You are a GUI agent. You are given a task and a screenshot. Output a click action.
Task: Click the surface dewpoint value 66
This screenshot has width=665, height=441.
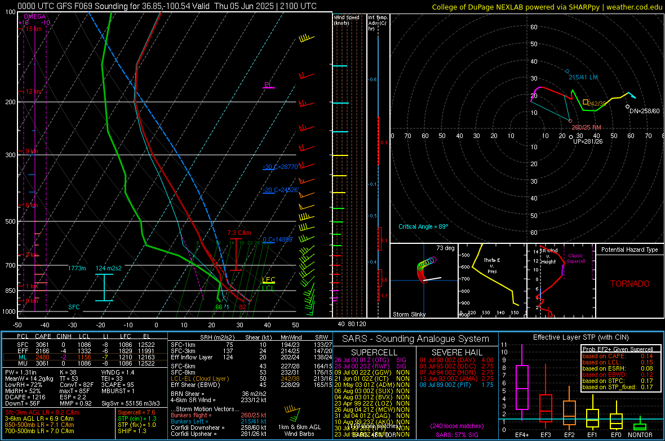[219, 307]
